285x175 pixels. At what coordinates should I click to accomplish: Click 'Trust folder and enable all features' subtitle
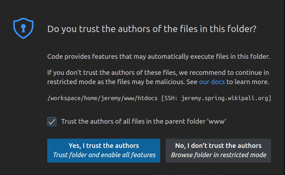pyautogui.click(x=104, y=155)
